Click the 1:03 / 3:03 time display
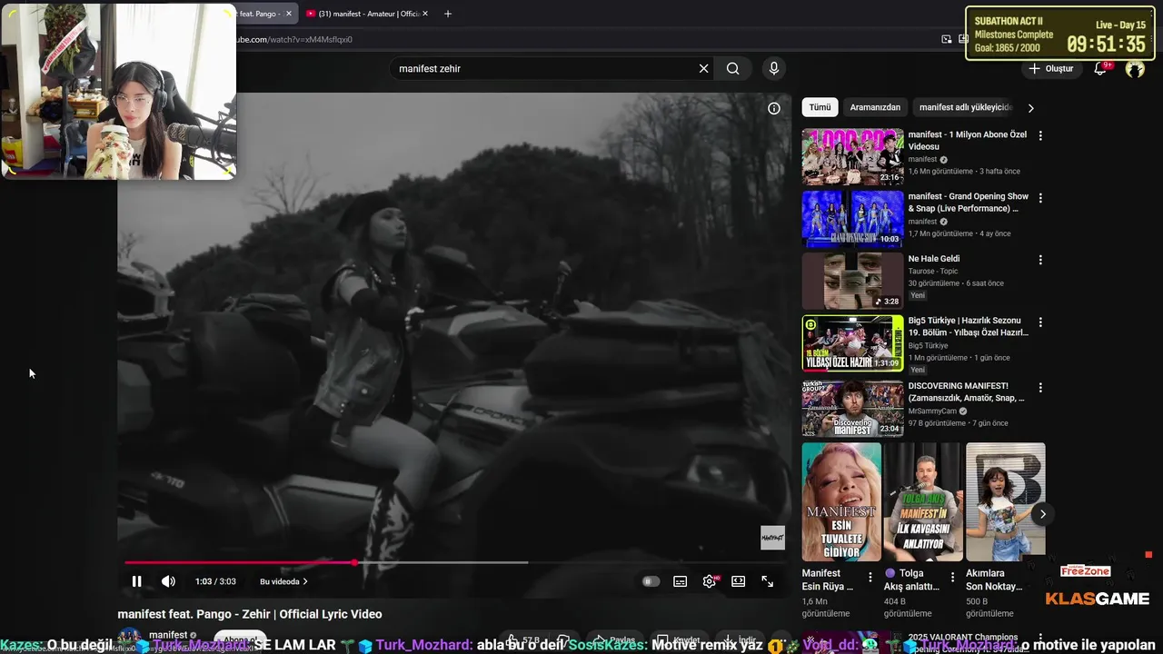This screenshot has width=1163, height=654. [x=215, y=581]
